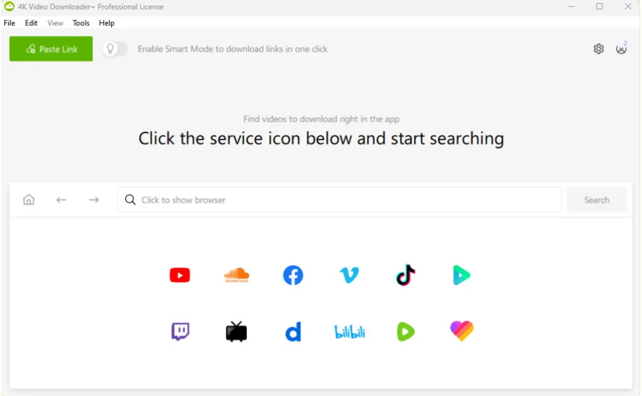The height and width of the screenshot is (396, 642).
Task: Select the Twitch service icon
Action: point(180,331)
